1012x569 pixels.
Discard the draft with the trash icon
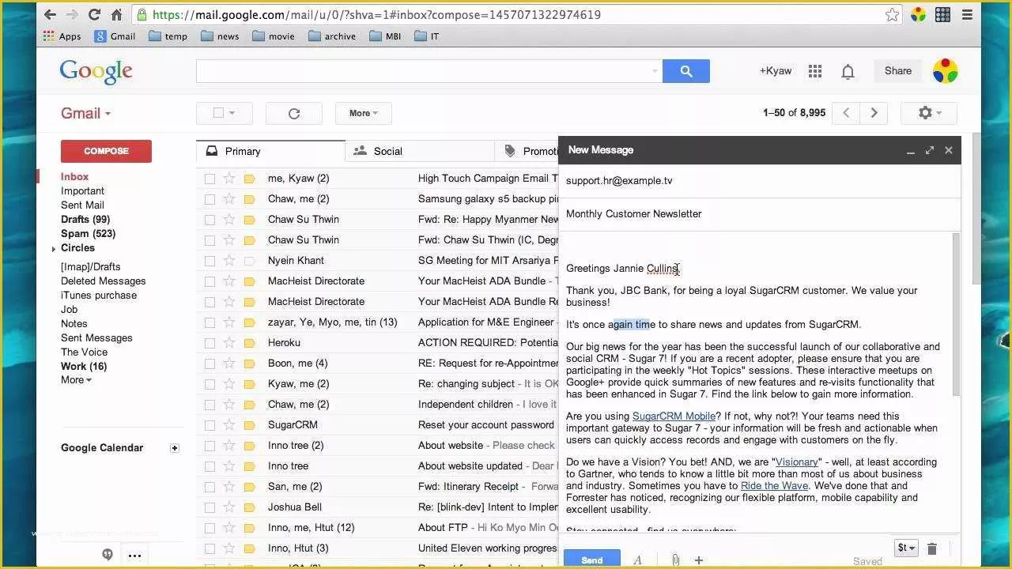(931, 548)
